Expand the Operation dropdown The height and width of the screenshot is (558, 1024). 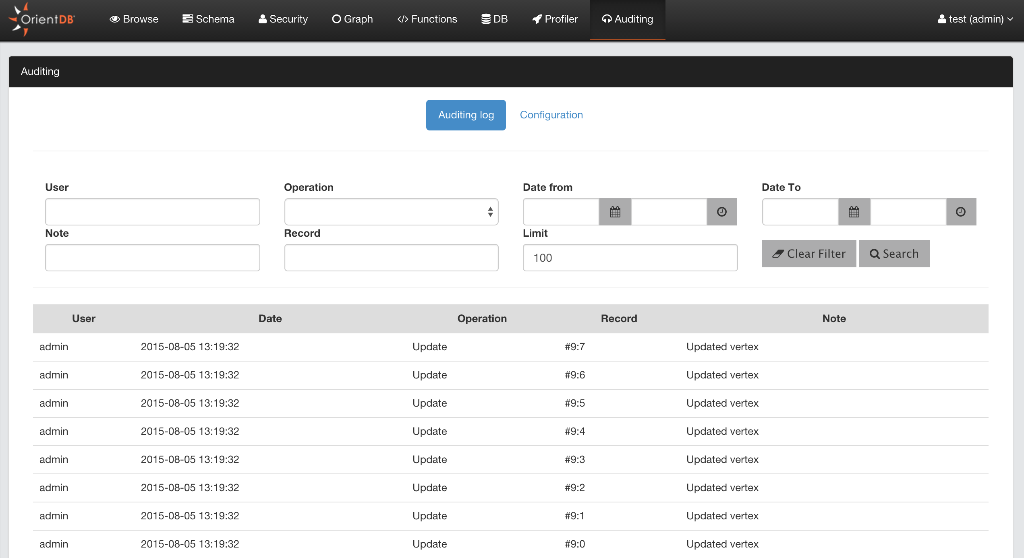pyautogui.click(x=391, y=212)
